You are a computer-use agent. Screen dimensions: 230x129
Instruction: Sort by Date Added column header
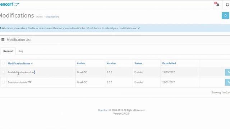click(x=169, y=63)
